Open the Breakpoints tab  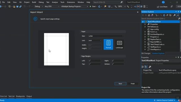20,96
